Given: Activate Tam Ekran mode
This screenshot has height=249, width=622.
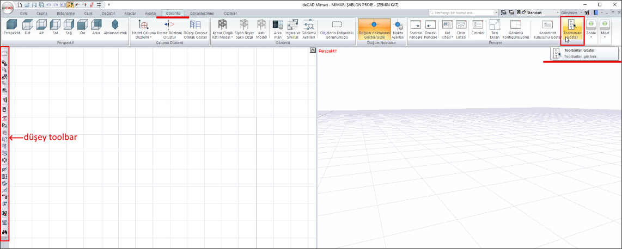Looking at the screenshot, I should pyautogui.click(x=495, y=25).
